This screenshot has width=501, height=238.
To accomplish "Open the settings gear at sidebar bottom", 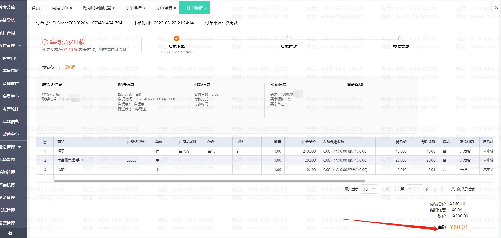I will tap(10, 233).
